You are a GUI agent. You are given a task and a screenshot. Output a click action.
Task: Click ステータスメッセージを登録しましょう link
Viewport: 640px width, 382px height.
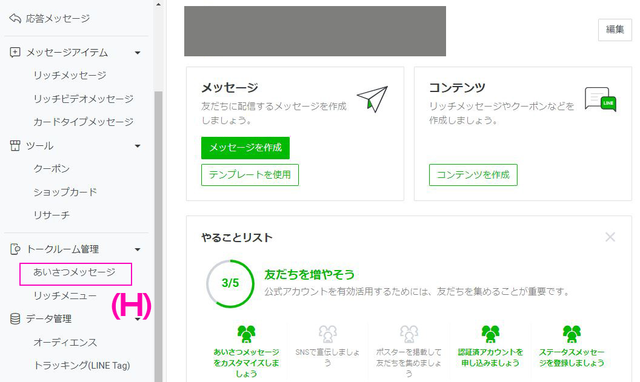click(x=572, y=358)
